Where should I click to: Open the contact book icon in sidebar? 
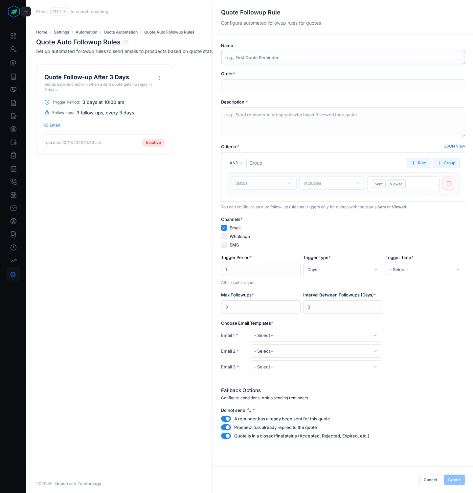(13, 63)
